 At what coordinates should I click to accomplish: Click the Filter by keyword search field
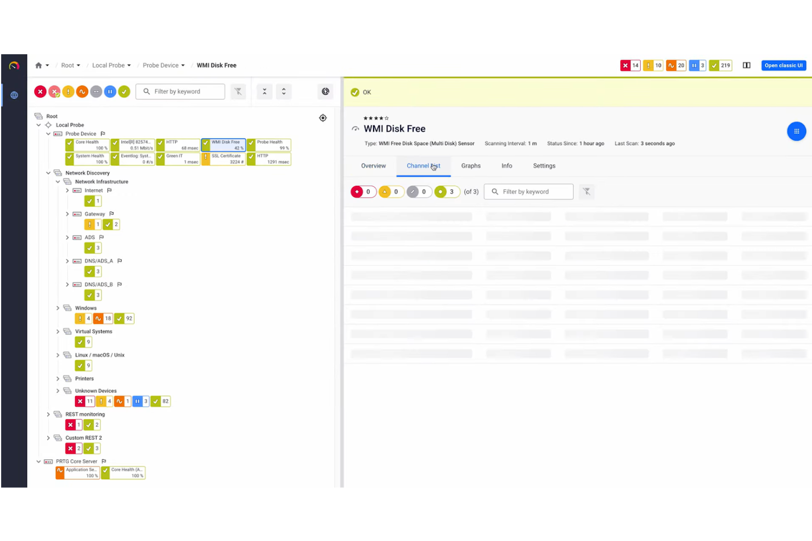coord(181,92)
